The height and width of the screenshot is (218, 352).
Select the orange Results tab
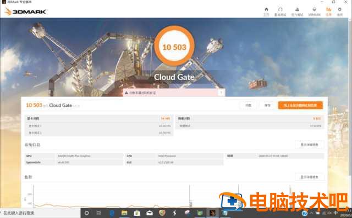tap(328, 12)
